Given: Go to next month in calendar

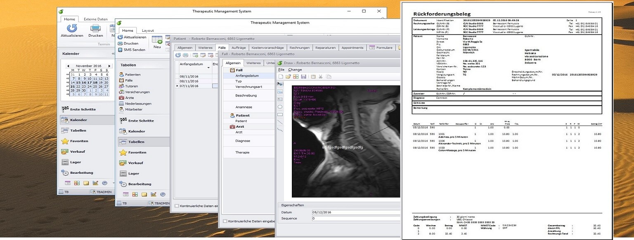Looking at the screenshot, I should tap(109, 66).
